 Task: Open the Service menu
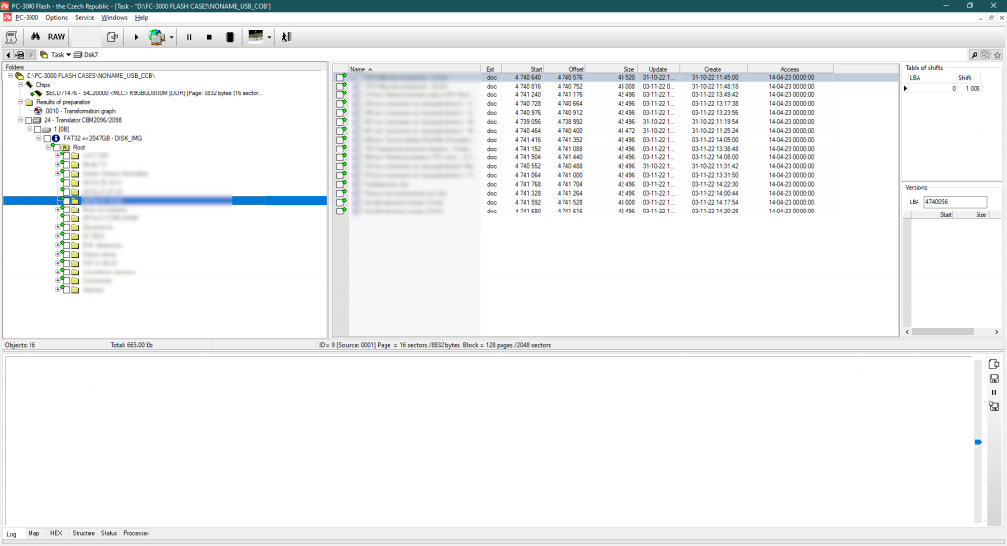tap(85, 17)
